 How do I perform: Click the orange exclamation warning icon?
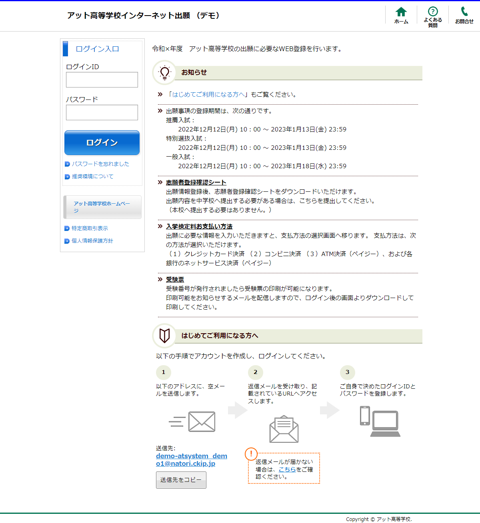point(251,453)
